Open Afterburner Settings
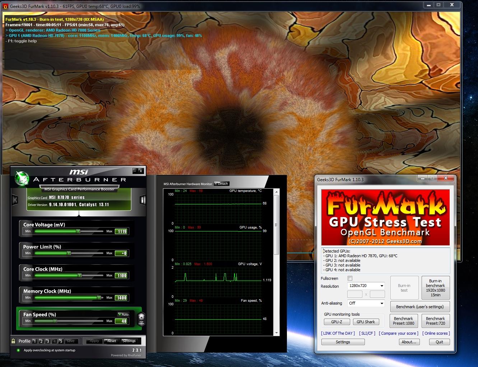The height and width of the screenshot is (367, 478). [x=129, y=341]
